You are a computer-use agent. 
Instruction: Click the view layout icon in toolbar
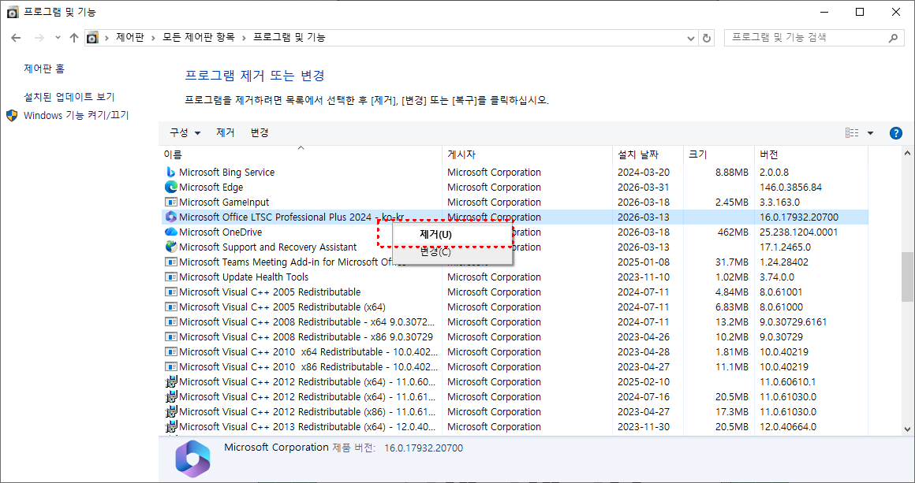(852, 133)
